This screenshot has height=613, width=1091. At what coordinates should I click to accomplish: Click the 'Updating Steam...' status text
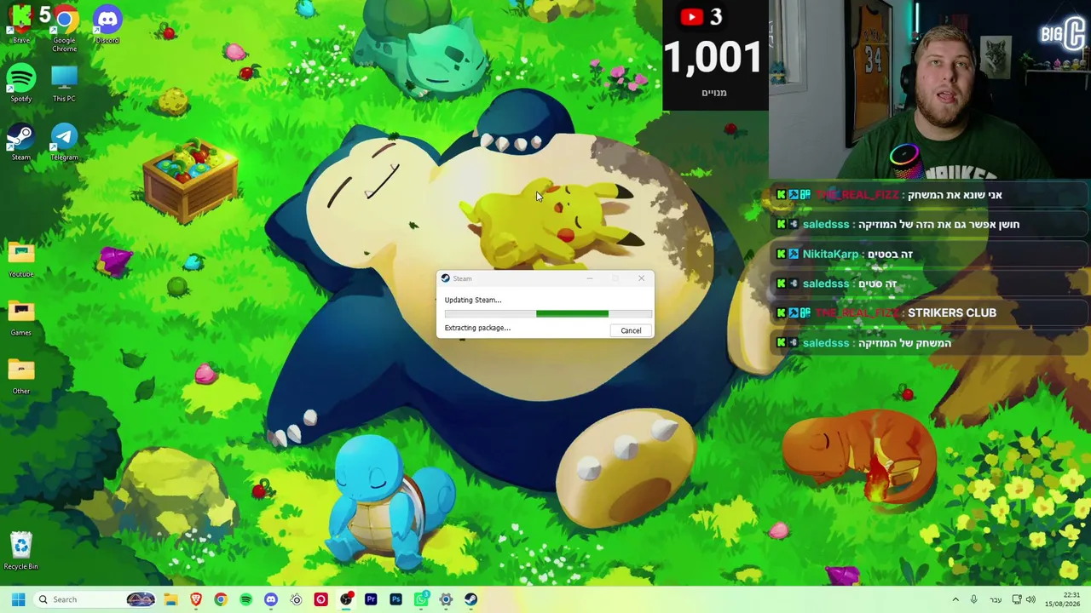473,300
